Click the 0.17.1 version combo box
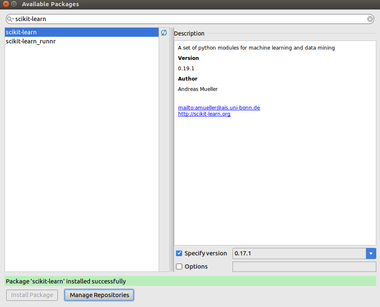Screen dimensions: 380x307 coord(304,253)
